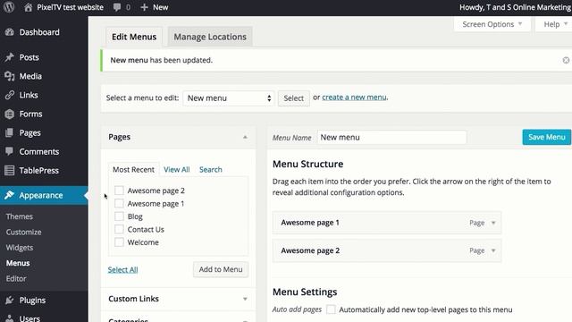Open the Search pages tab
This screenshot has height=322, width=572.
(x=211, y=169)
